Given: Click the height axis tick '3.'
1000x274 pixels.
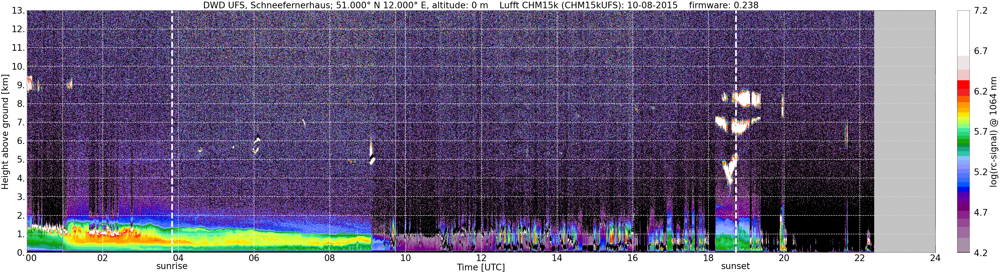Looking at the screenshot, I should (21, 197).
